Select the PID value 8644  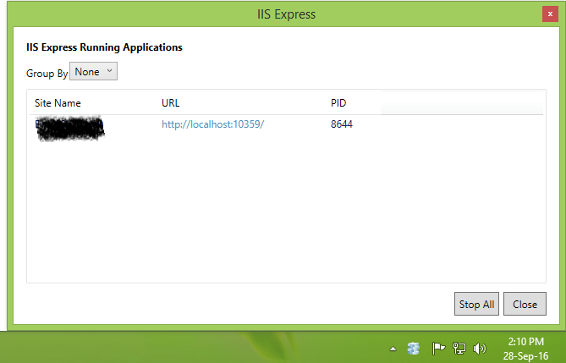tap(342, 124)
